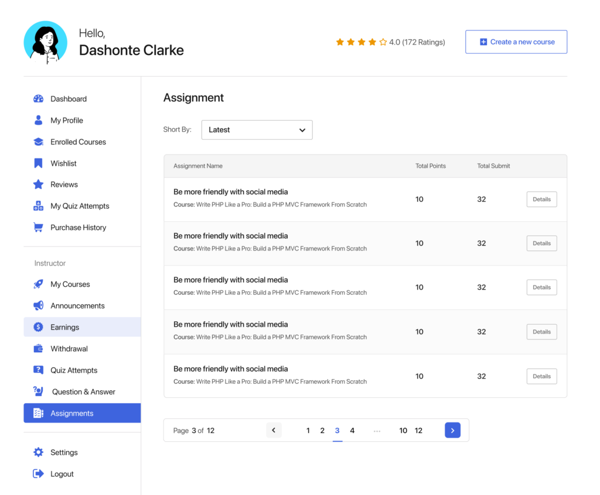Go to page 10 in pagination
Viewport: 600px width, 495px height.
point(403,431)
